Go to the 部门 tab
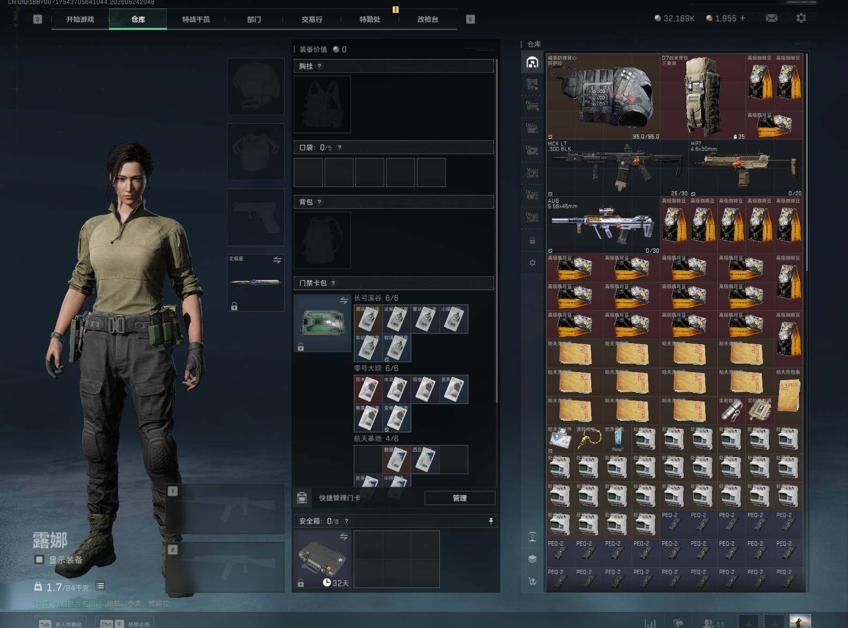The image size is (848, 628). (254, 19)
